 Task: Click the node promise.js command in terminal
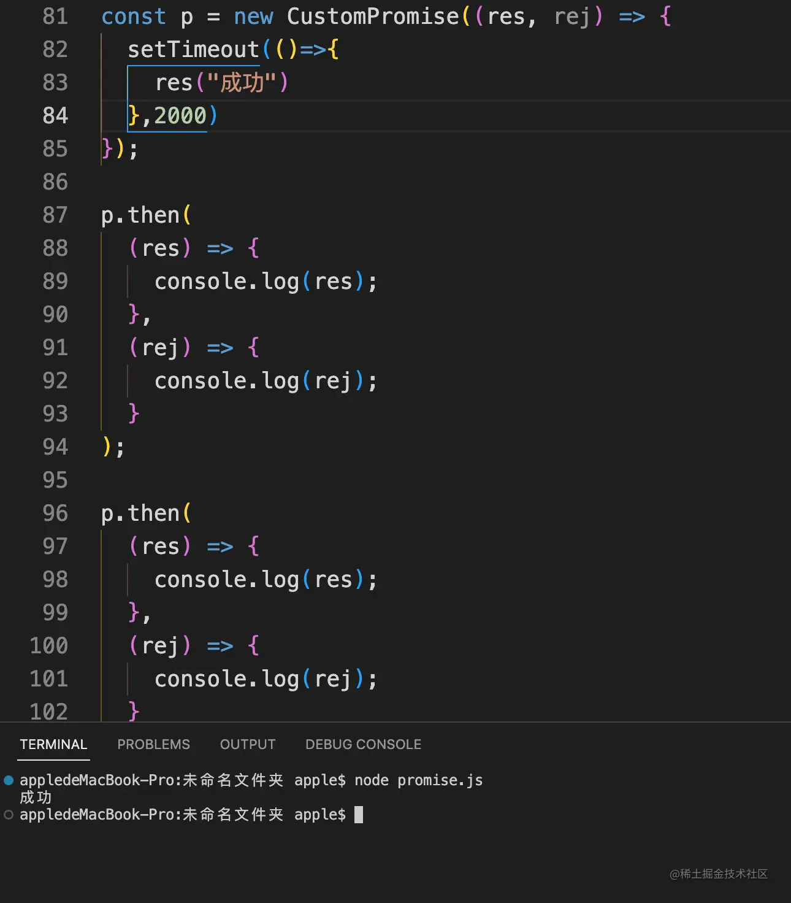(x=418, y=780)
